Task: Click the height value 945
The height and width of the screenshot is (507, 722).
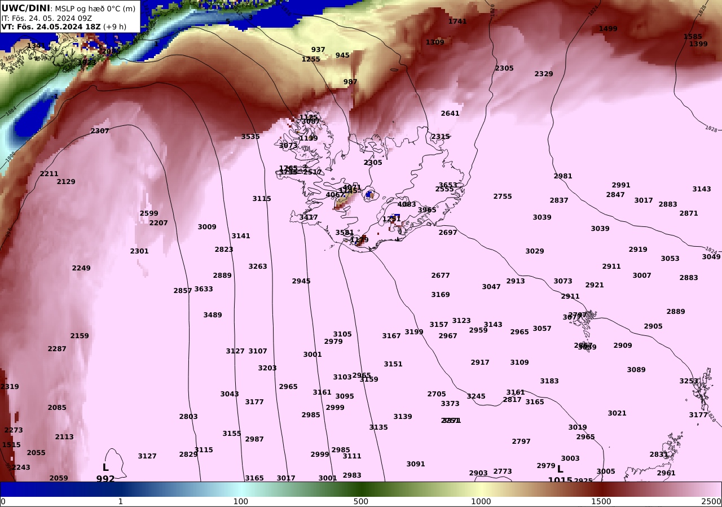Action: 342,55
